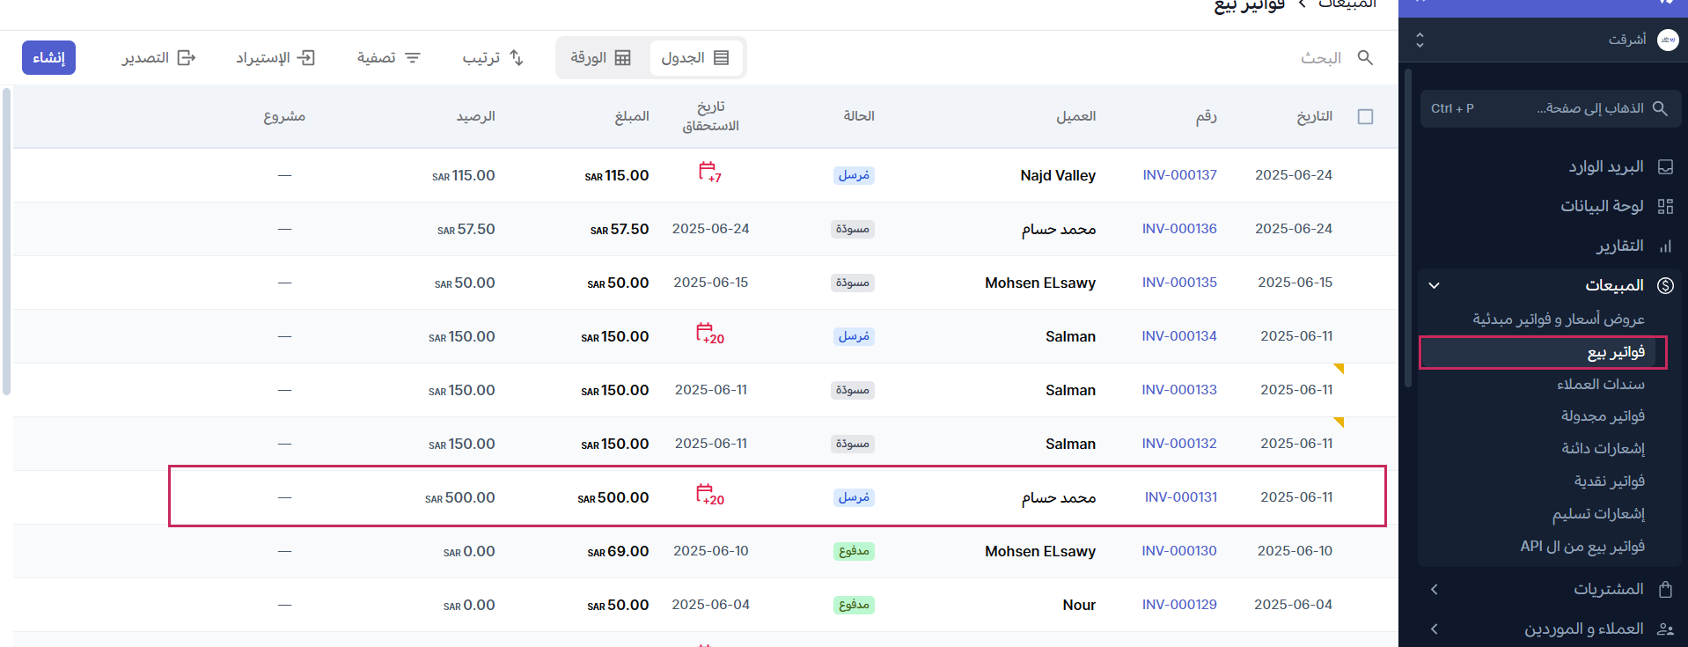
Task: Open the inbox (البريد الوارد) sidebar icon
Action: (x=1665, y=167)
